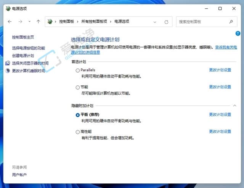
Task: Click the 电源选项 title bar icon
Action: pos(8,8)
